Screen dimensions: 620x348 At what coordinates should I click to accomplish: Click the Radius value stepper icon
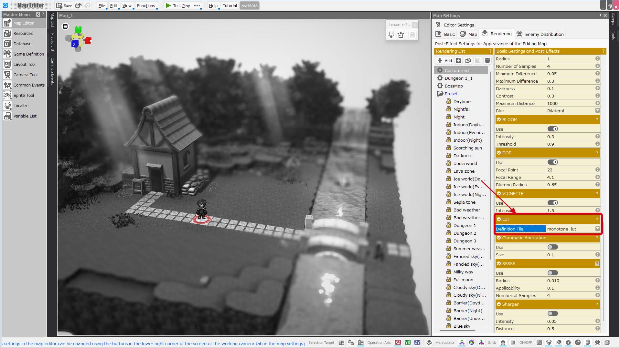(597, 59)
